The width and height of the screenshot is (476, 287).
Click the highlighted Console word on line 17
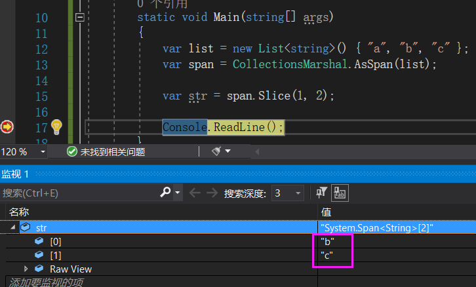[185, 127]
